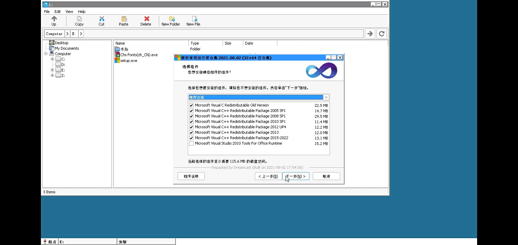Uncheck Visual C++ Redistributable Package 2005 SP1
This screenshot has height=245, width=518.
point(191,111)
